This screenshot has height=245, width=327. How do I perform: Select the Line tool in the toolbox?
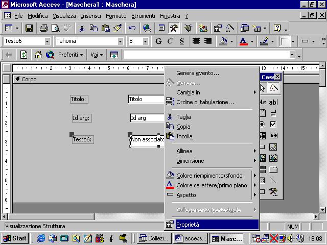[x=273, y=180]
